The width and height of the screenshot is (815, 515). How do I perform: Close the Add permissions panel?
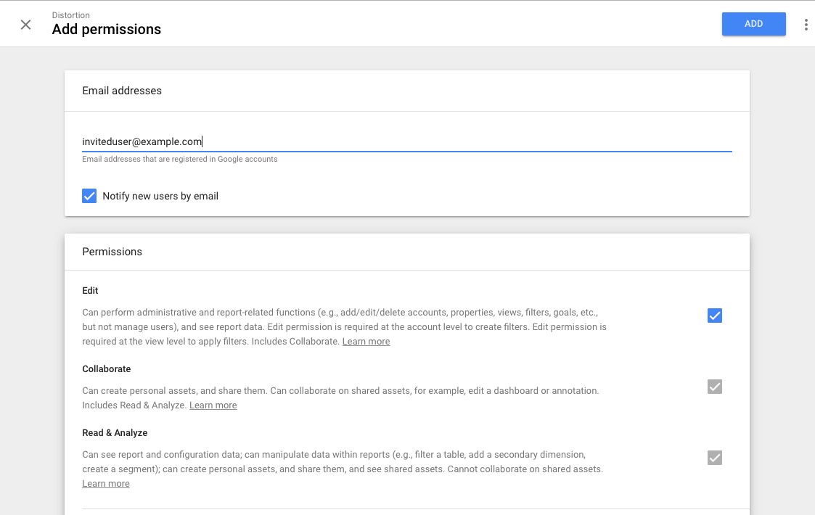[x=25, y=25]
